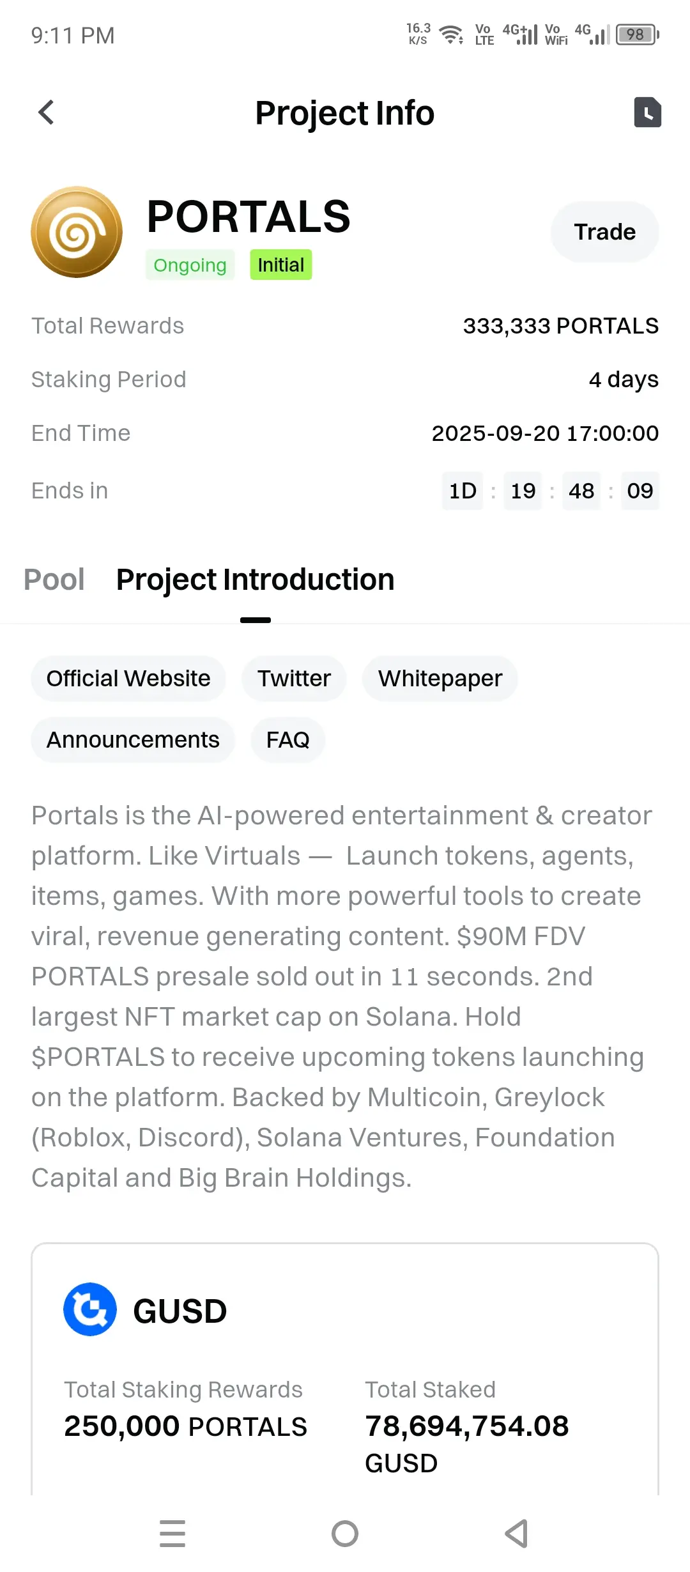Screen dimensions: 690x1572
Task: Tap the PORTALS spiral coin logo
Action: tap(77, 232)
